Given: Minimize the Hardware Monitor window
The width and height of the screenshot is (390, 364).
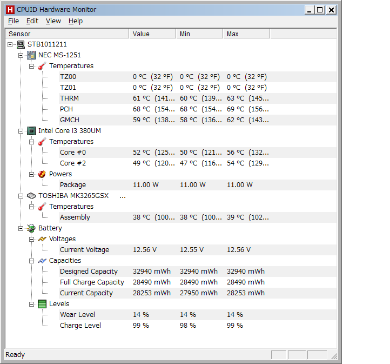Looking at the screenshot, I should coord(309,10).
